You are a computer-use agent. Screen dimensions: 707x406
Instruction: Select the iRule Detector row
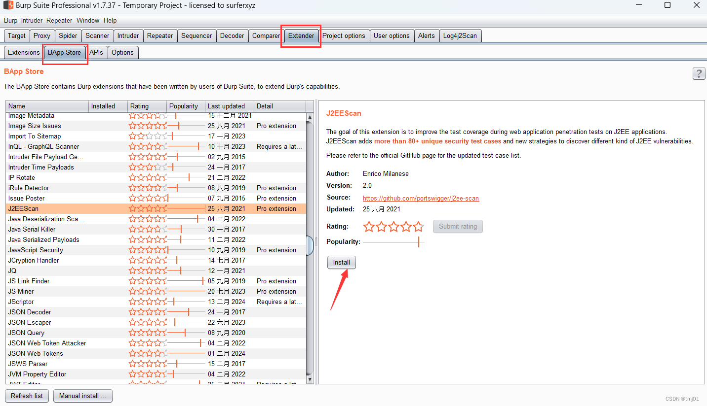(156, 188)
